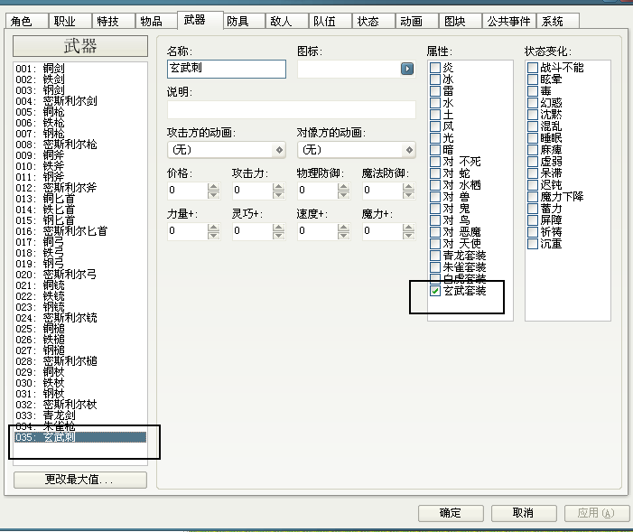Screen dimensions: 633x532
Task: Enable the 雷 attribute
Action: click(434, 91)
